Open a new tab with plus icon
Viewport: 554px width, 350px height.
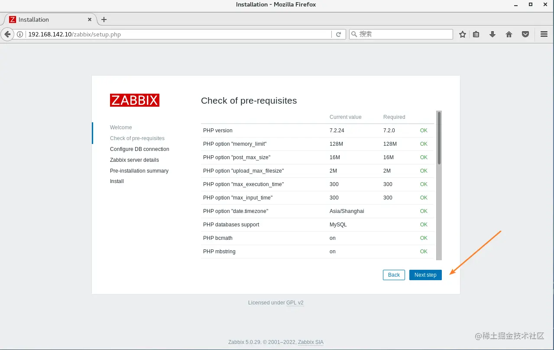pos(104,20)
